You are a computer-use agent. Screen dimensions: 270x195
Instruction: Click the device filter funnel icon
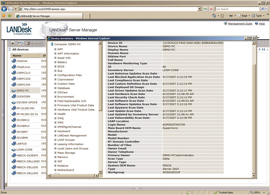click(x=21, y=43)
